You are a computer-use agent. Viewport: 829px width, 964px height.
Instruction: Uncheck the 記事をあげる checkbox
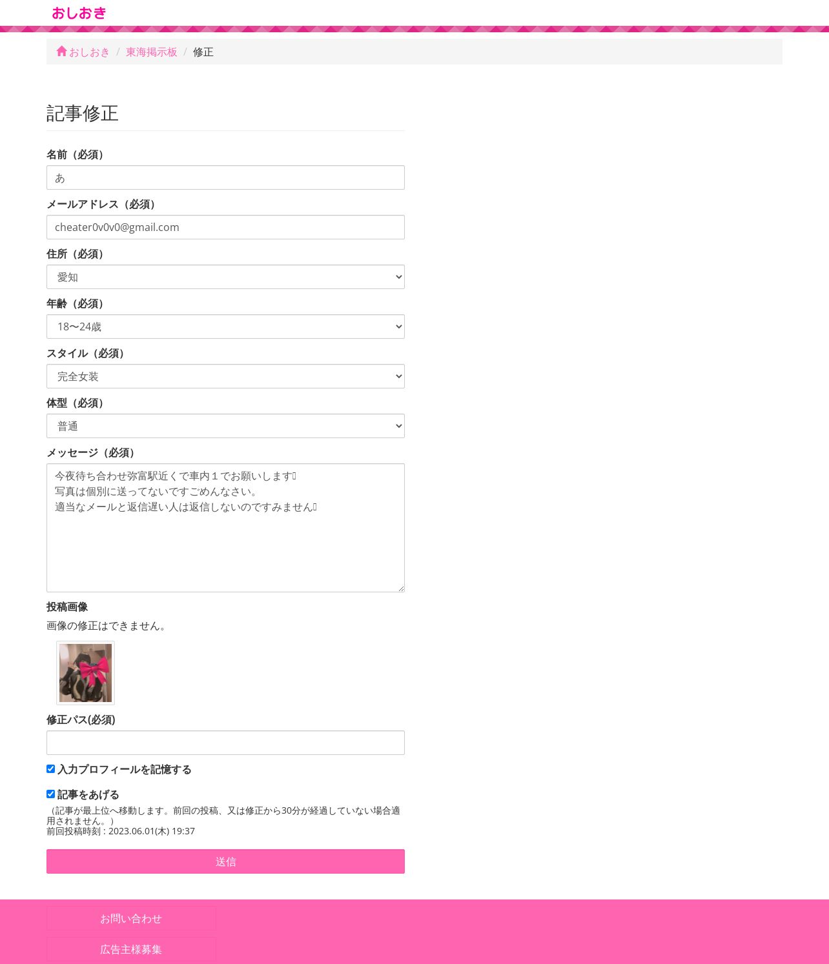[50, 794]
